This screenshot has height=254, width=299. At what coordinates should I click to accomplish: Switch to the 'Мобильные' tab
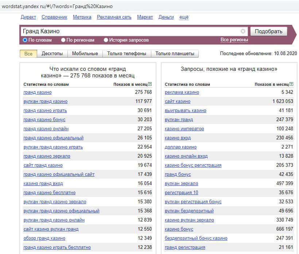[85, 54]
